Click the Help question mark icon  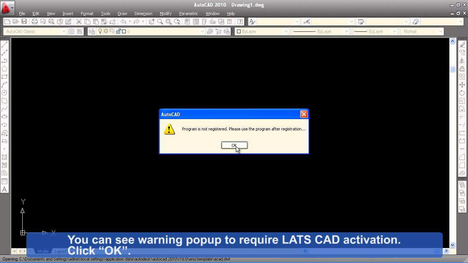[x=240, y=22]
